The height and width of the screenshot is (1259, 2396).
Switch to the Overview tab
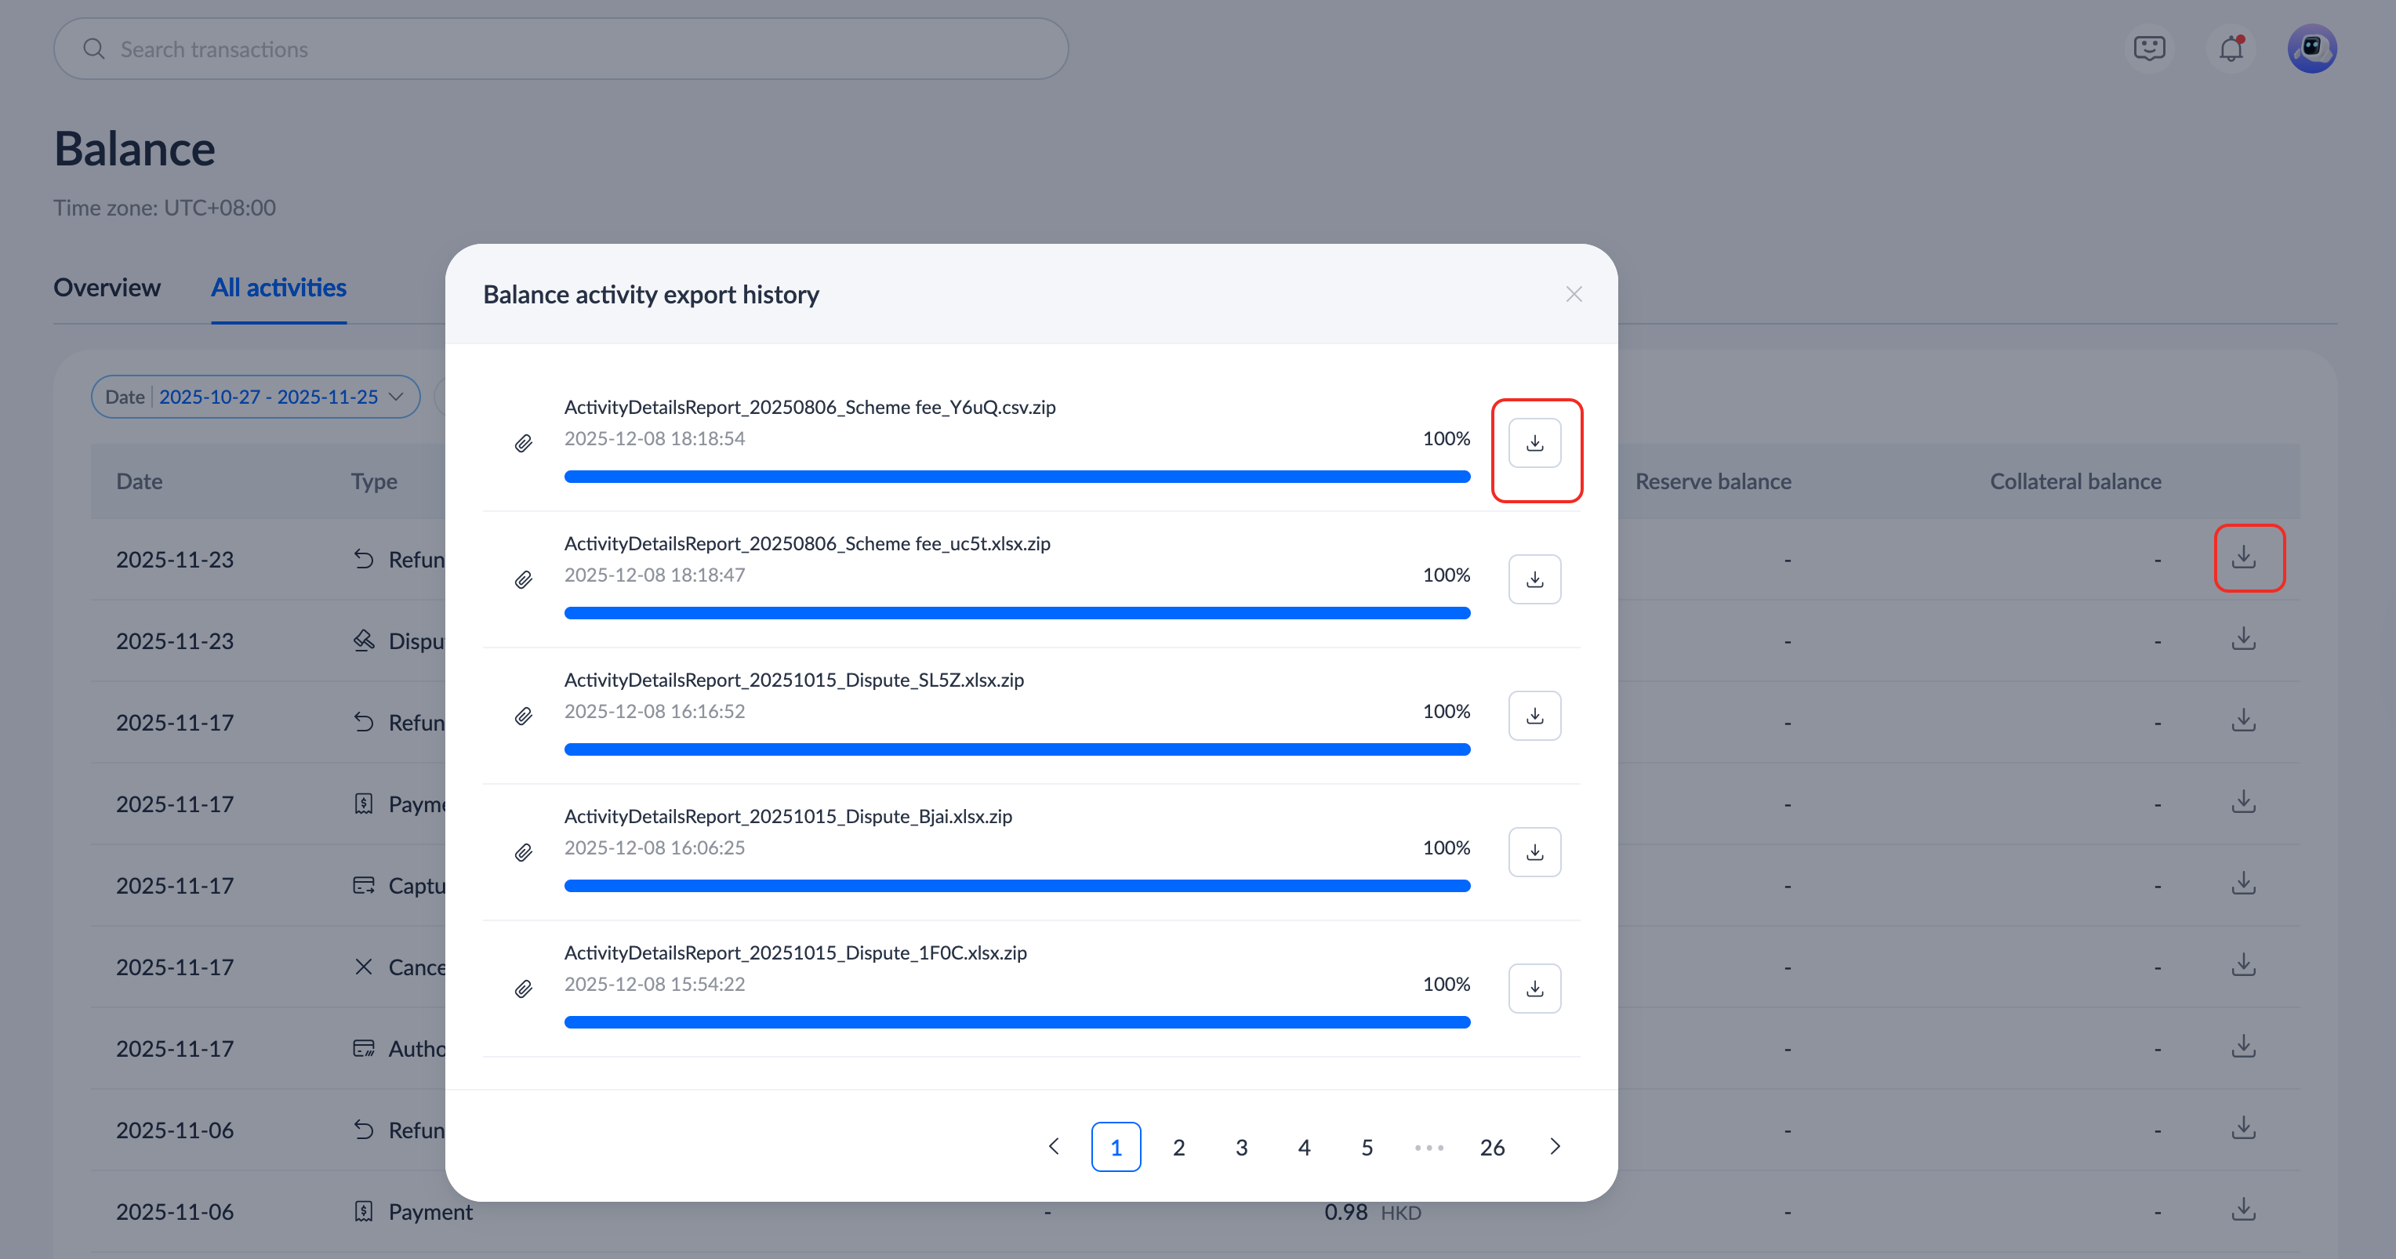[107, 288]
